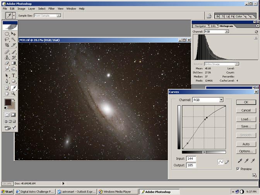Switch to the Navigator tab

(200, 26)
